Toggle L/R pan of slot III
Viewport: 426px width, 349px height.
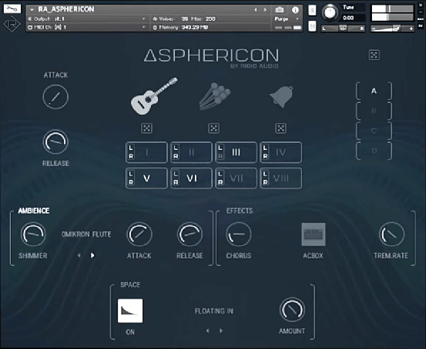[x=220, y=152]
